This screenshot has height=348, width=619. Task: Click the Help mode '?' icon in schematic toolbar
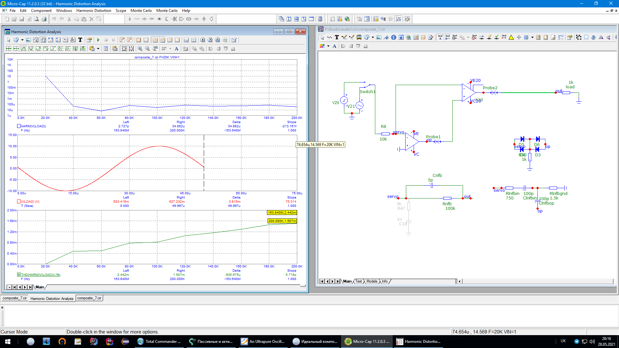[x=401, y=37]
